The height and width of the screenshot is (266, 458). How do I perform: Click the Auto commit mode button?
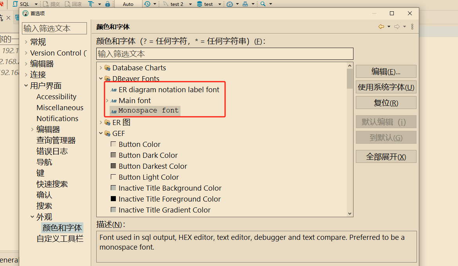point(128,4)
